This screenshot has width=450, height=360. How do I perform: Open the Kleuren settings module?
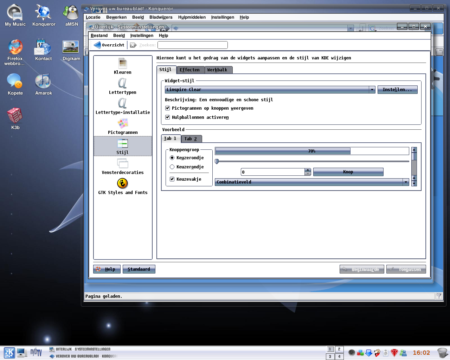click(x=122, y=66)
